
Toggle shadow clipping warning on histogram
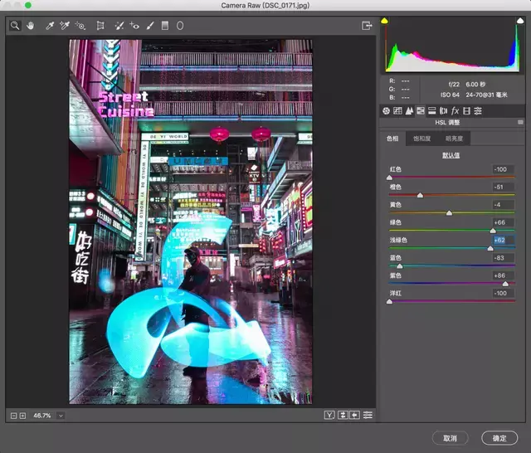click(x=384, y=21)
